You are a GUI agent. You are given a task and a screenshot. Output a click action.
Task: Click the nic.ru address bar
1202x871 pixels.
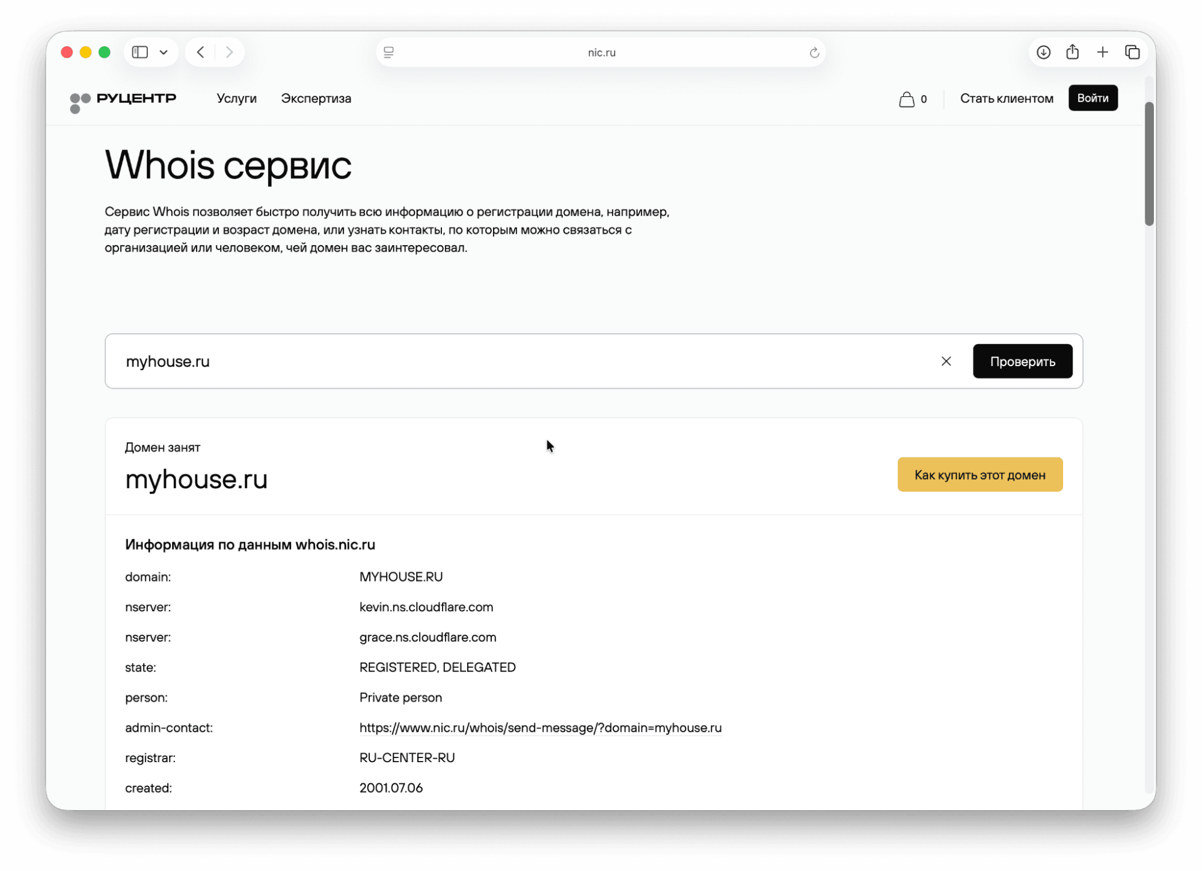tap(601, 52)
